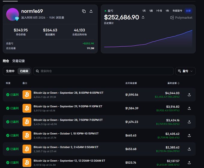
Task: Sort by the 赢利金额 column header
Action: point(173,83)
